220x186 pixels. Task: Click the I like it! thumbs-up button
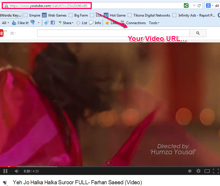coord(20,23)
